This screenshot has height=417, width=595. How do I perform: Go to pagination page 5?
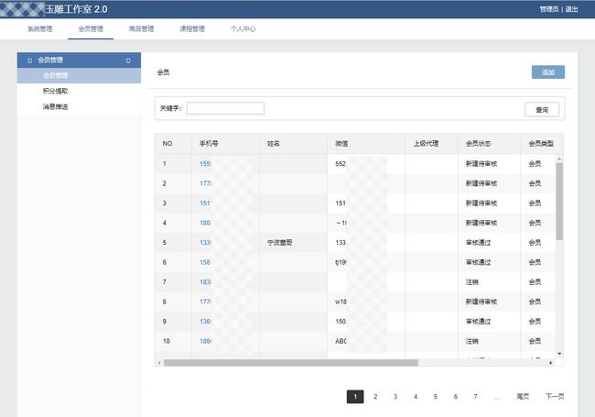tap(435, 397)
